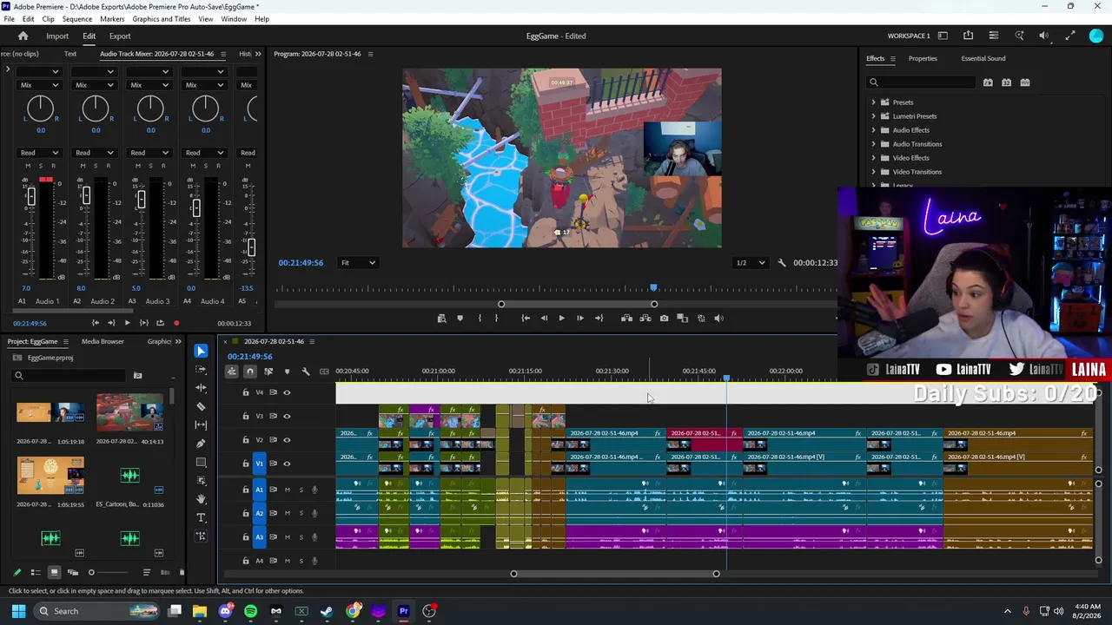
Task: Open the 1/2 playback resolution dropdown
Action: [751, 263]
